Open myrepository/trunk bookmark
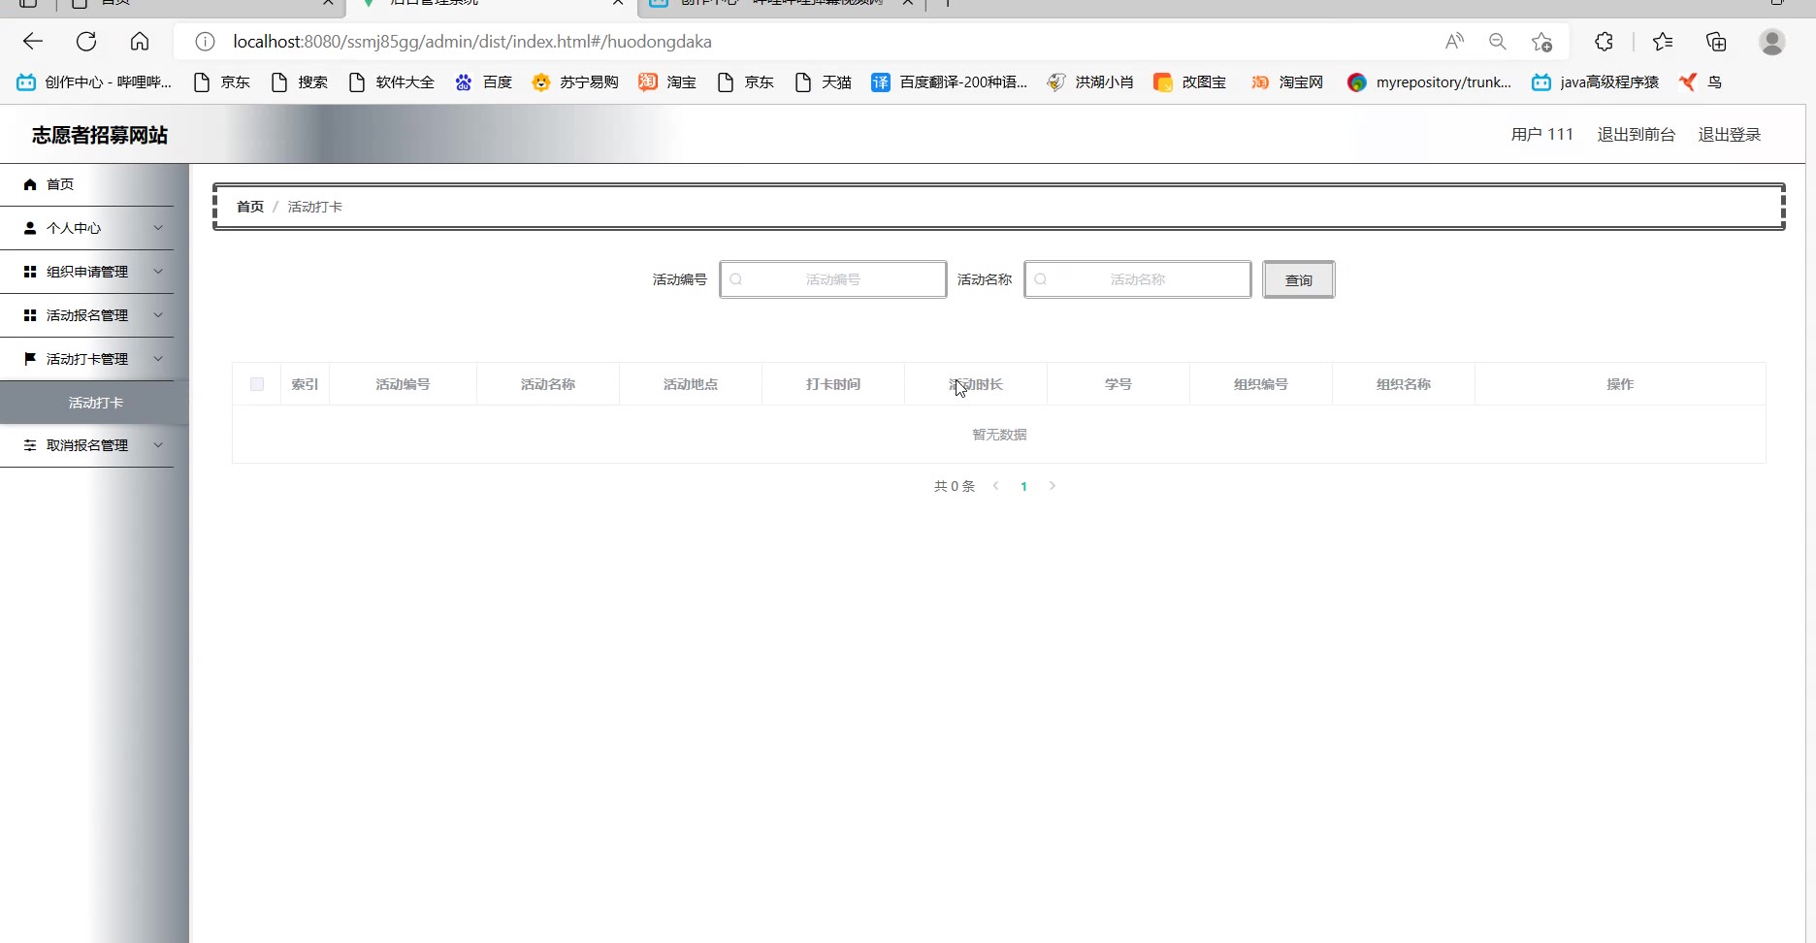 coord(1429,82)
